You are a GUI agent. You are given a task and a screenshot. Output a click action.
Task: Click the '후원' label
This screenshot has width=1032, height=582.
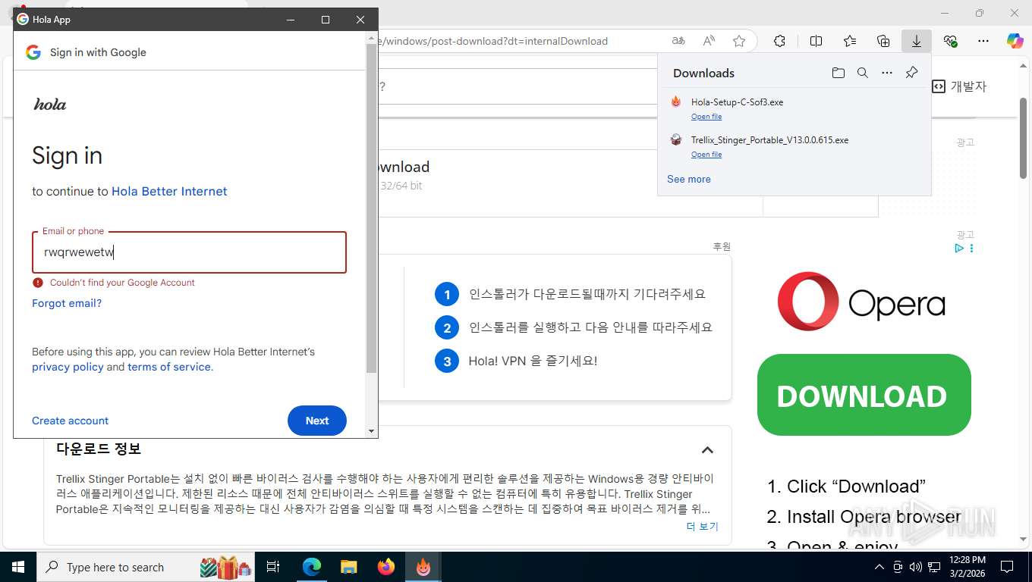coord(722,246)
